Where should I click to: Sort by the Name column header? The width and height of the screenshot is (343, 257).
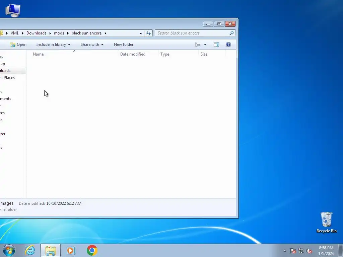click(x=73, y=54)
